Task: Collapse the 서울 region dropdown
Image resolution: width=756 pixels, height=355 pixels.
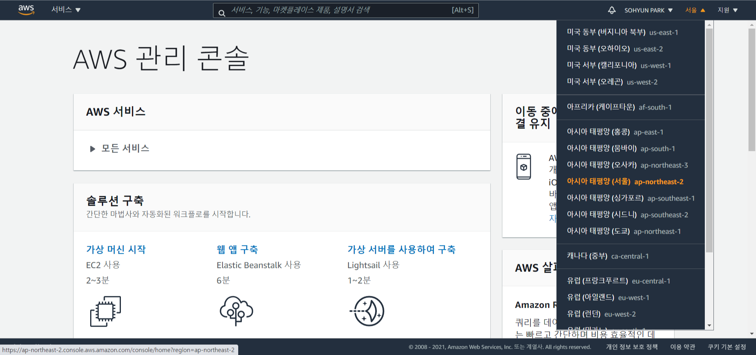Action: pos(695,10)
